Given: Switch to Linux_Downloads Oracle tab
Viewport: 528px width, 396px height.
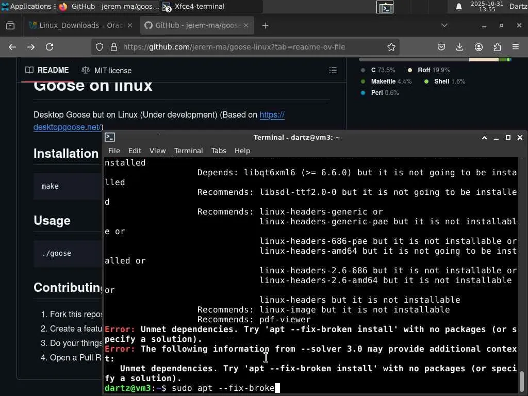Looking at the screenshot, I should pos(81,26).
